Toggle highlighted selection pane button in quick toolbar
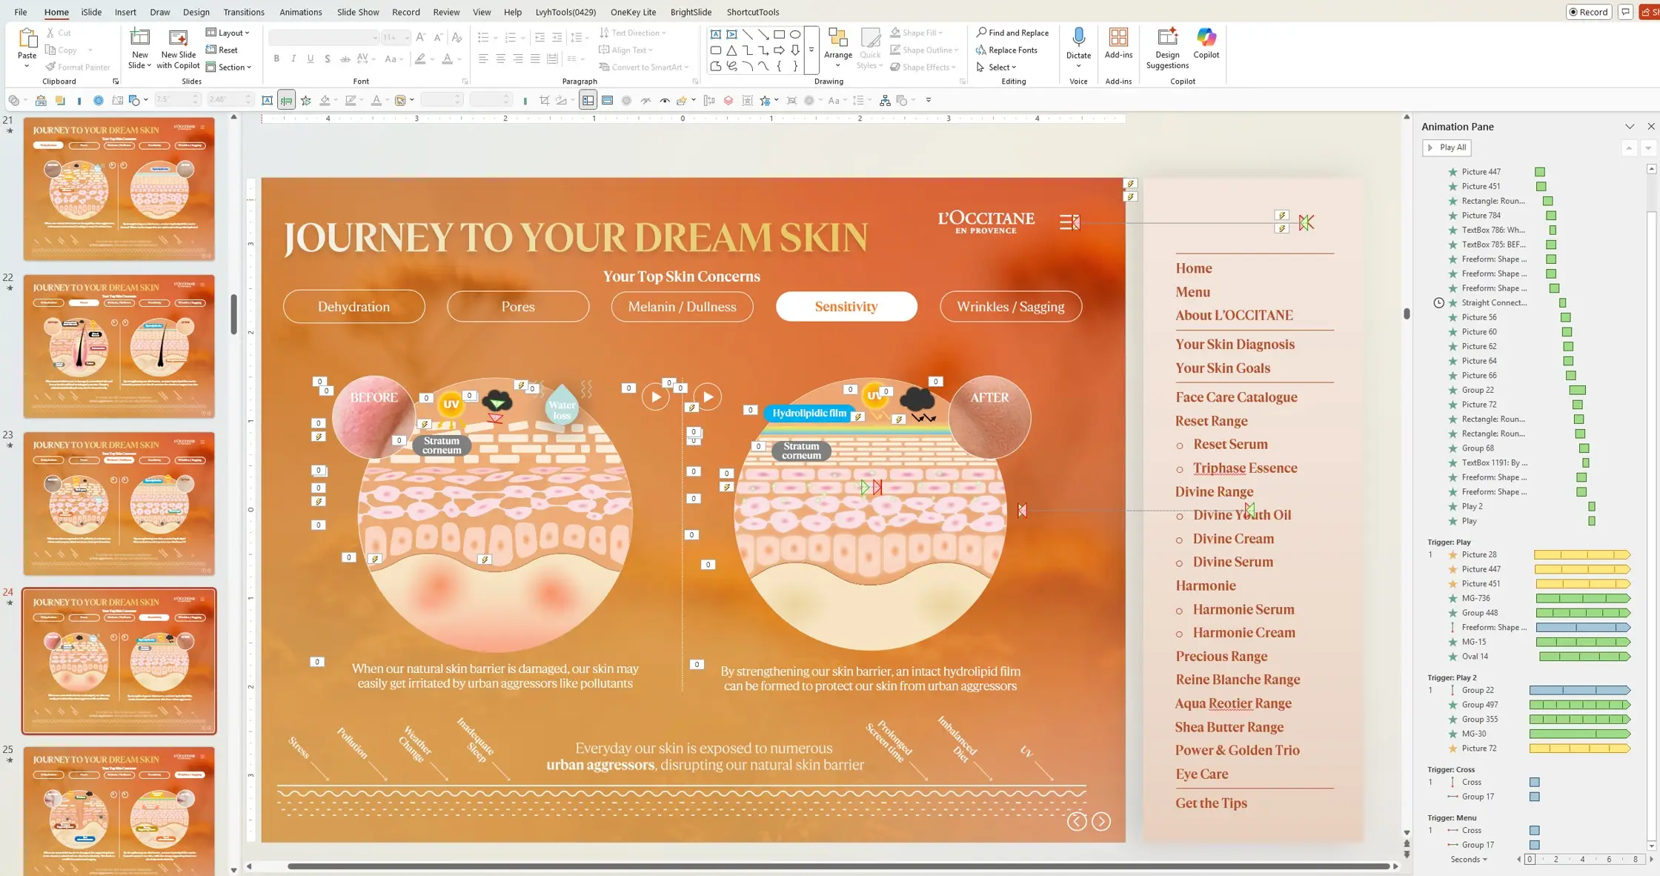This screenshot has width=1660, height=876. (x=588, y=100)
